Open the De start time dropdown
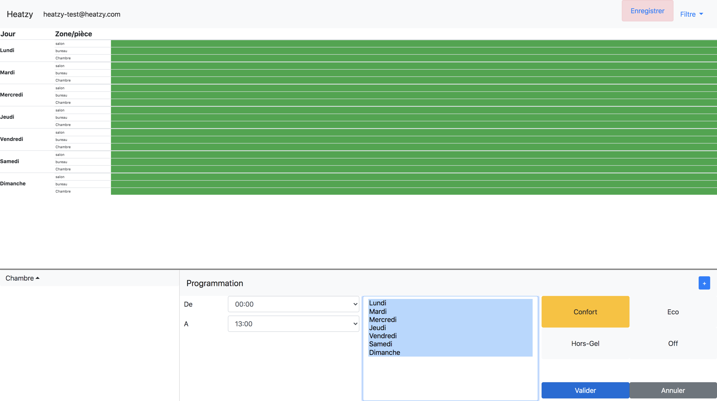Screen dimensions: 717x401 [x=293, y=304]
